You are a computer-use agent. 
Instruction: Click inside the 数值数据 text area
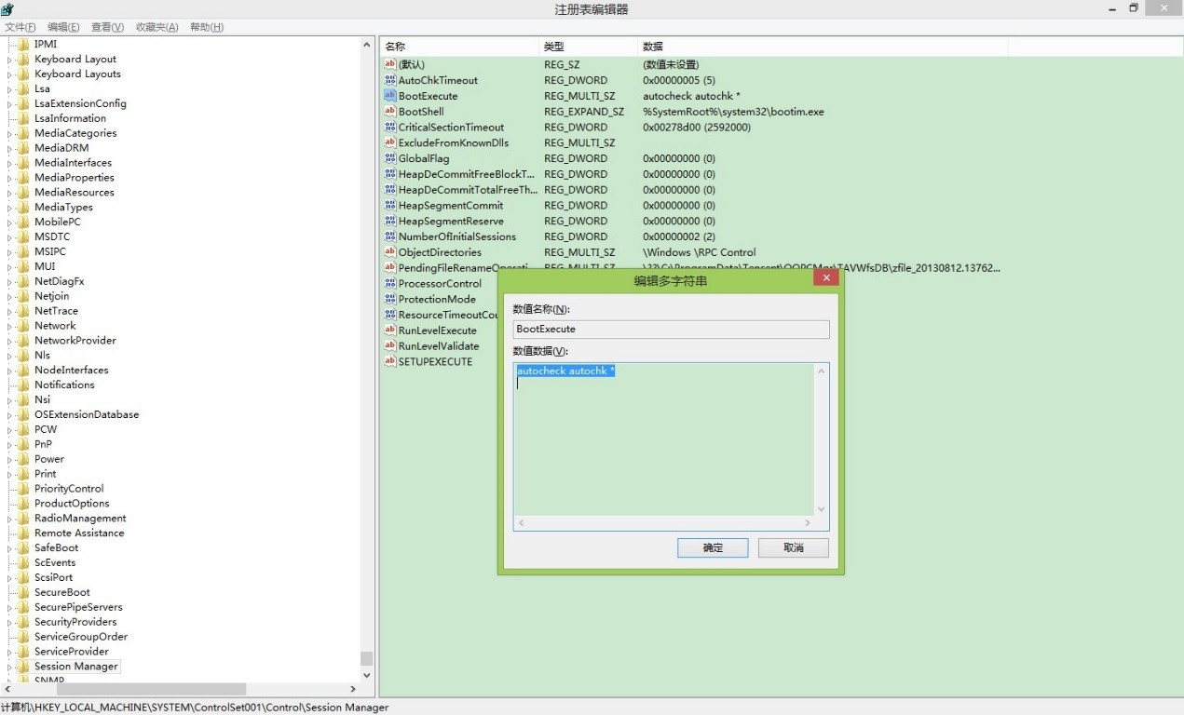tap(663, 447)
